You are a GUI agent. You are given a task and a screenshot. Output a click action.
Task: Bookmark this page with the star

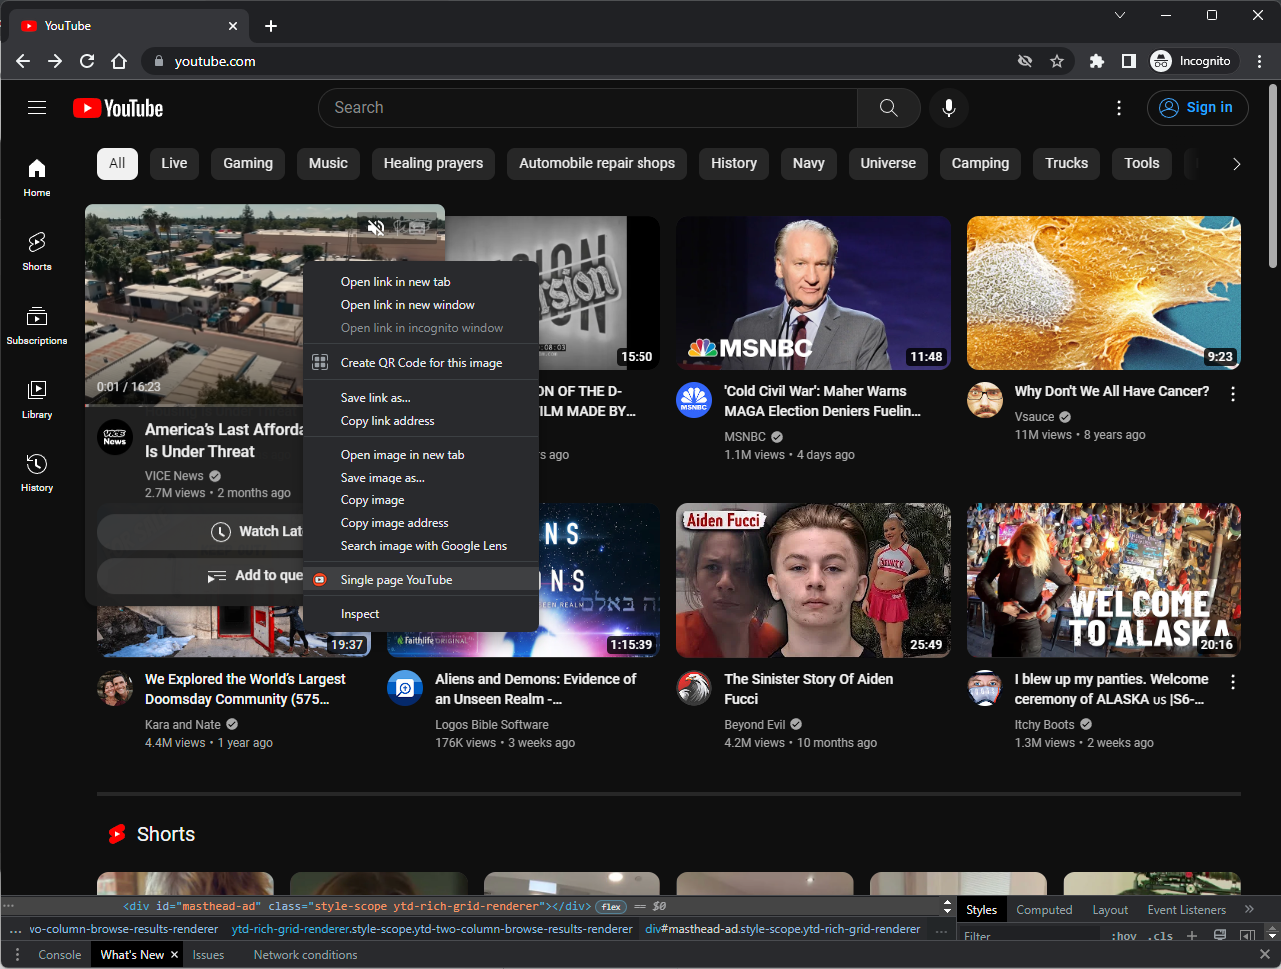click(1057, 61)
